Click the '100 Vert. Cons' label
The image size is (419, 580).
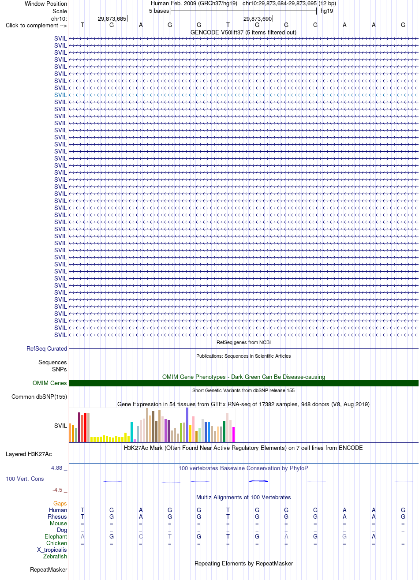point(25,479)
